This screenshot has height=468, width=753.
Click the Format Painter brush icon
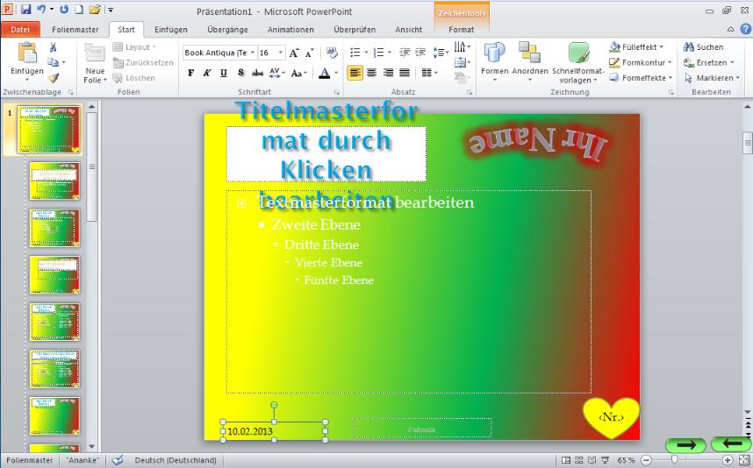[53, 78]
